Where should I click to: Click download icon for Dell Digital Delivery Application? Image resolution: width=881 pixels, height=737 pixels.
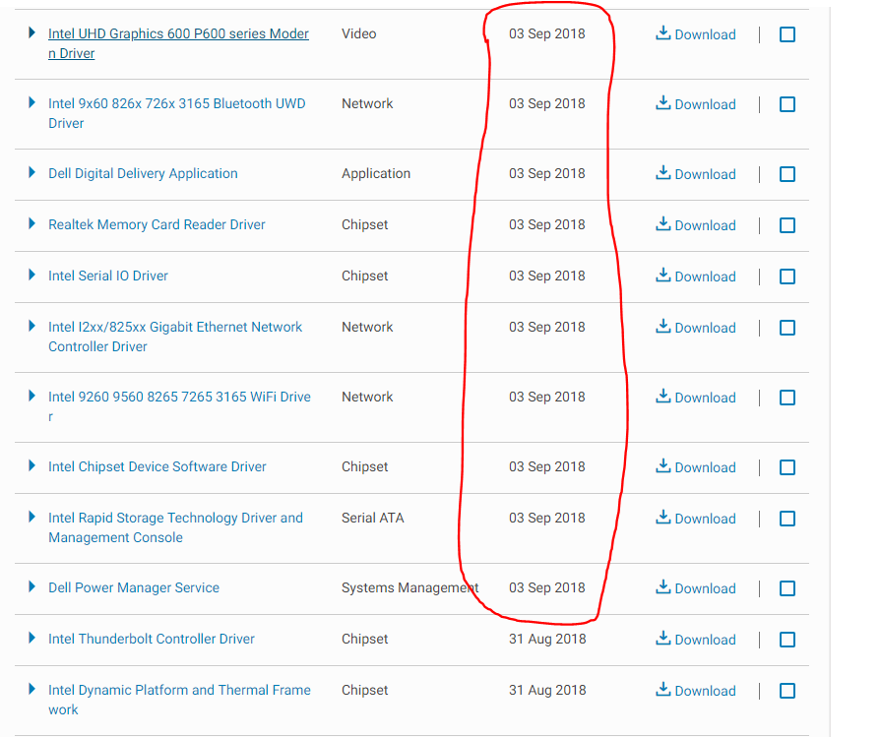pos(663,173)
